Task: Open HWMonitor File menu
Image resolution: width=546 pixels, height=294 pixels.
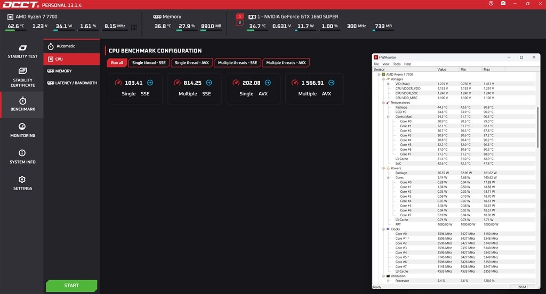Action: point(376,64)
